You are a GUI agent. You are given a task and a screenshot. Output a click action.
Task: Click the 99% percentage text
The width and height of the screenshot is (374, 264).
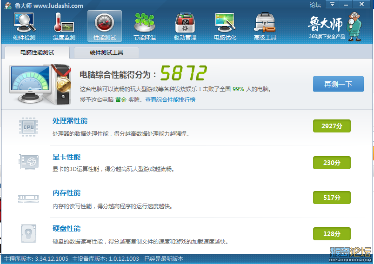click(238, 89)
